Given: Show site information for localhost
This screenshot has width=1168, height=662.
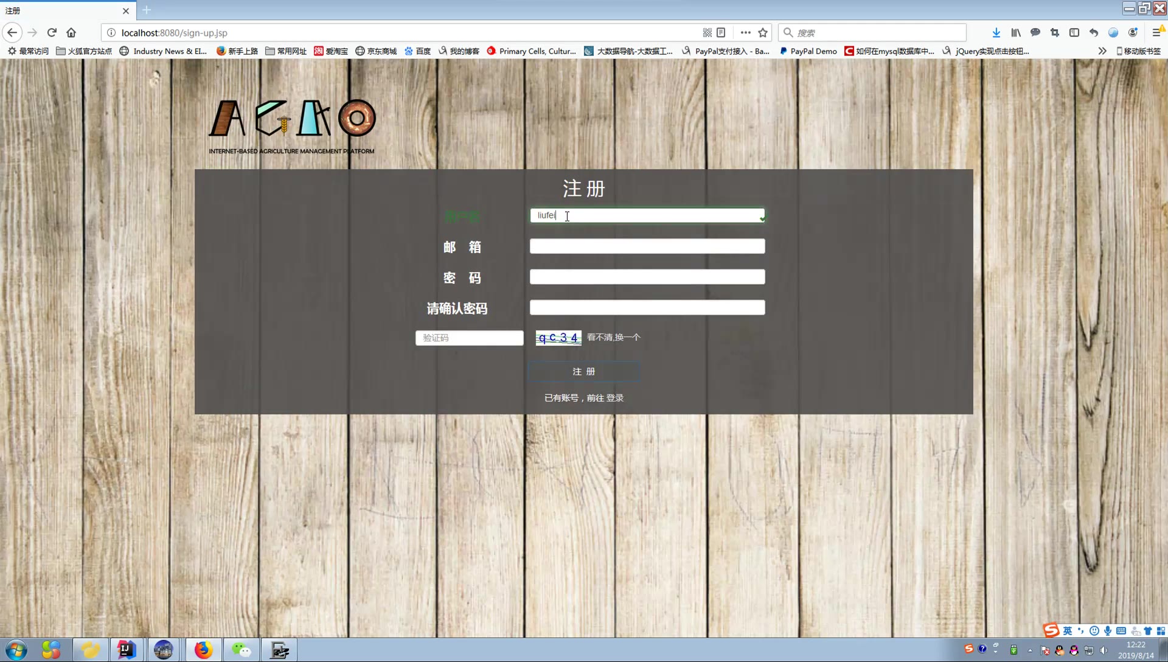Looking at the screenshot, I should (111, 33).
